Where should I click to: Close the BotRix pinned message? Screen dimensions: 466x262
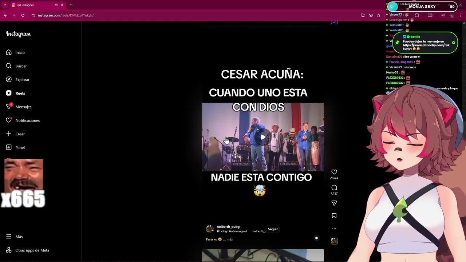(x=454, y=43)
